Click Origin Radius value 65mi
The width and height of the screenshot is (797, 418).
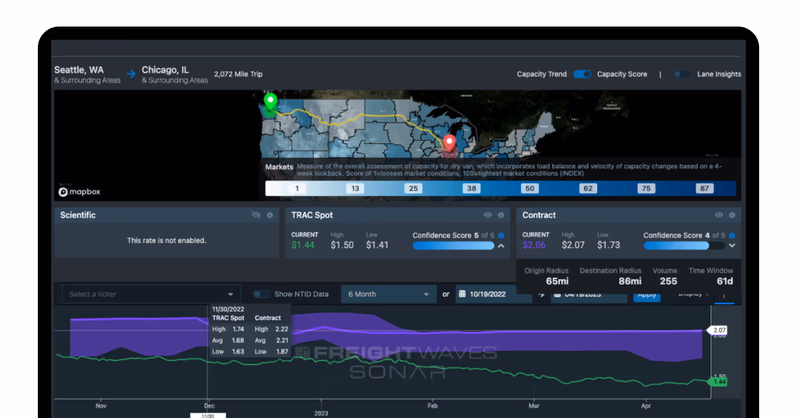[x=557, y=281]
